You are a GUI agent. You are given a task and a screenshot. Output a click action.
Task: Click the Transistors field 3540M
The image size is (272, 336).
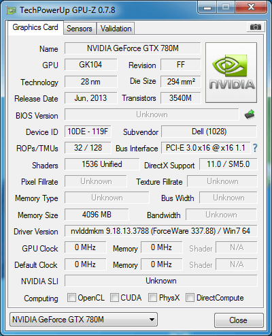pyautogui.click(x=181, y=98)
